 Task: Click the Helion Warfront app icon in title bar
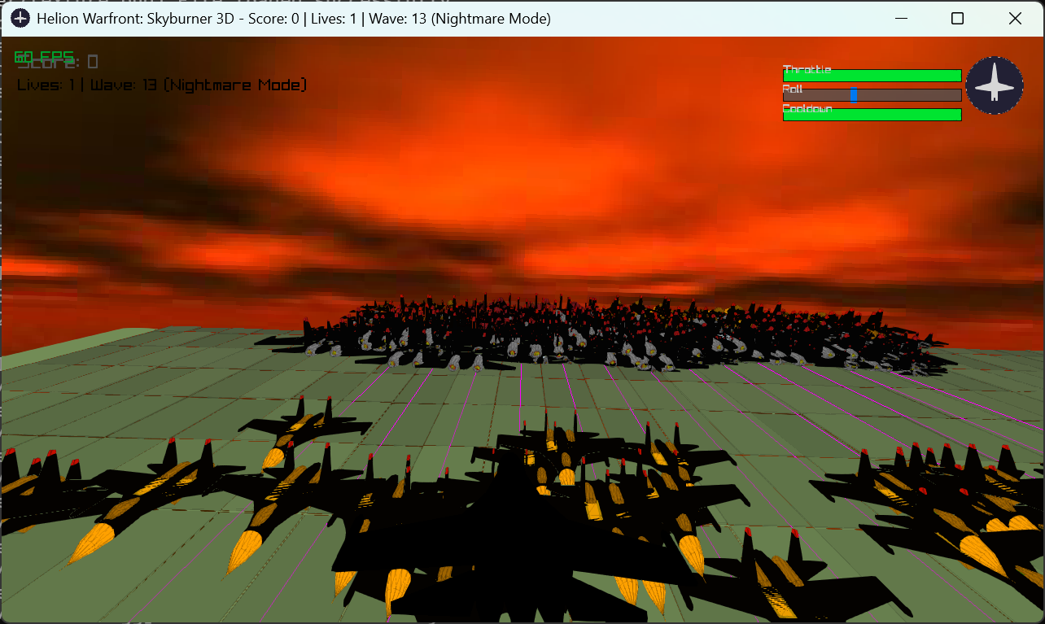20,19
